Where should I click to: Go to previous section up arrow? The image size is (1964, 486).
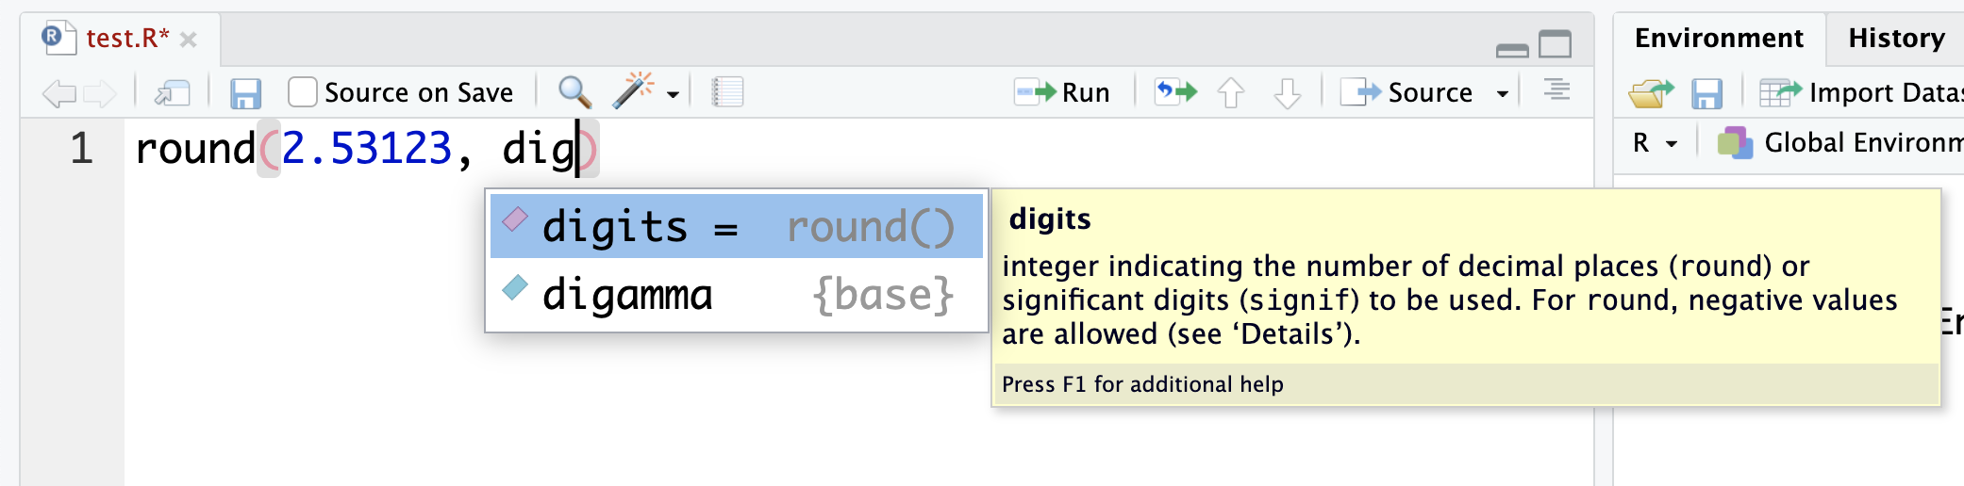click(x=1231, y=93)
